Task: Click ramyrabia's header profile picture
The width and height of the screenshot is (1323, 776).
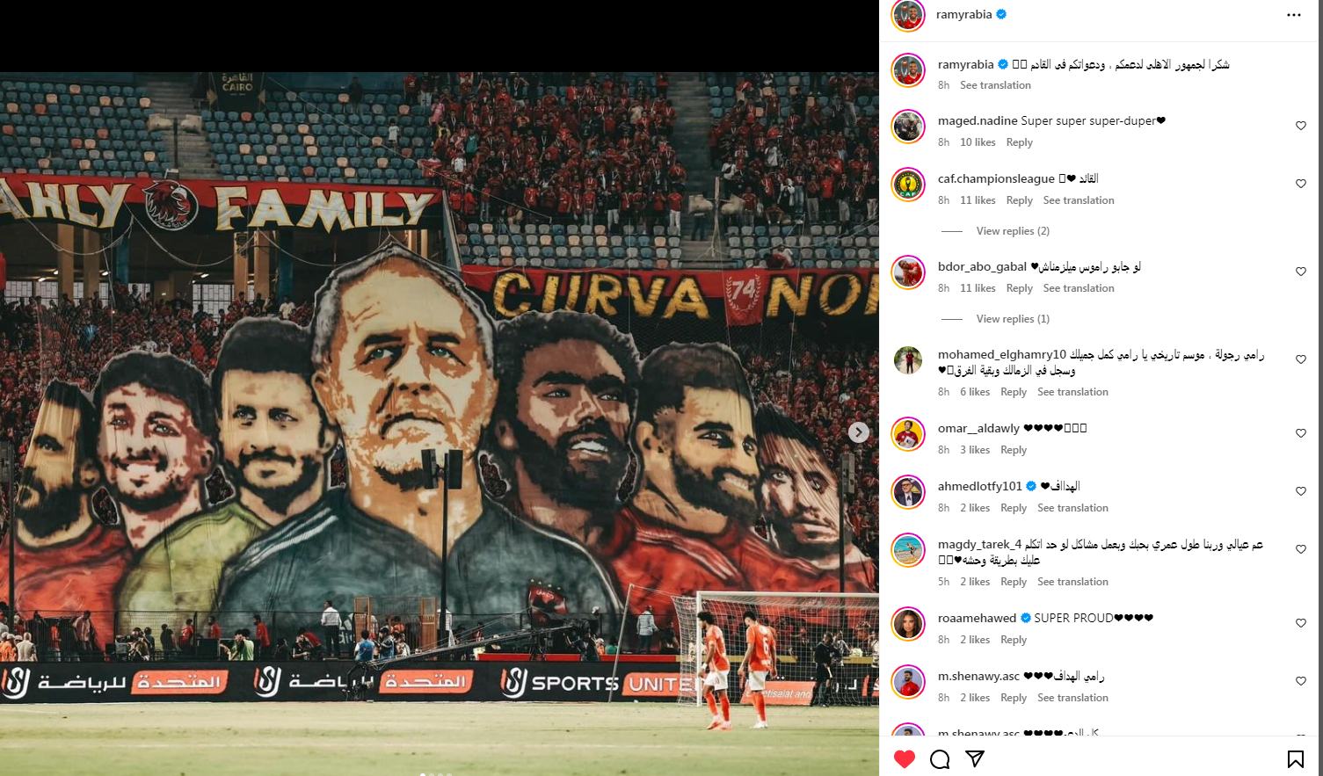Action: tap(908, 15)
